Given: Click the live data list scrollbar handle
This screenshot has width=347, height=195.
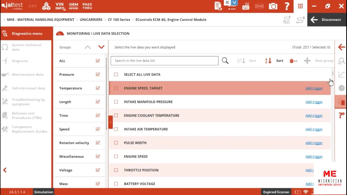Looking at the screenshot, I should pyautogui.click(x=333, y=73).
